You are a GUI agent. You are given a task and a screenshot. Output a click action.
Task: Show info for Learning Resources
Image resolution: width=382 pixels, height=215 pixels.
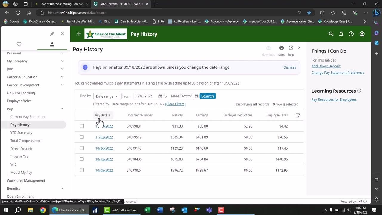(x=359, y=91)
